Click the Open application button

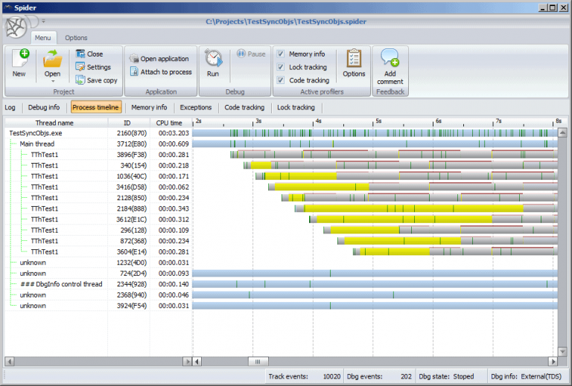coord(159,59)
